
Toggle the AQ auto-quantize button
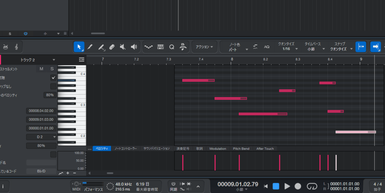coord(267,47)
